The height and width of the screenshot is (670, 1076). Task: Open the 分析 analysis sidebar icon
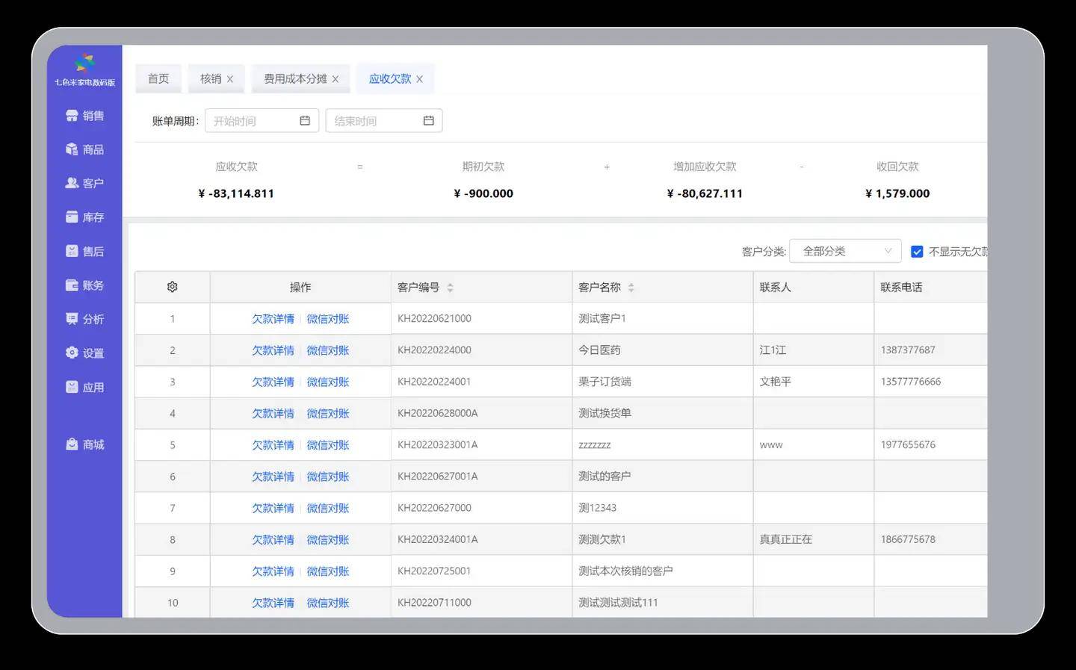click(72, 319)
